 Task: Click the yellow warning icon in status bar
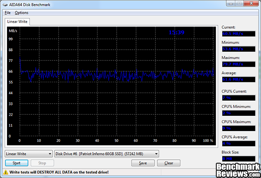pos(6,172)
